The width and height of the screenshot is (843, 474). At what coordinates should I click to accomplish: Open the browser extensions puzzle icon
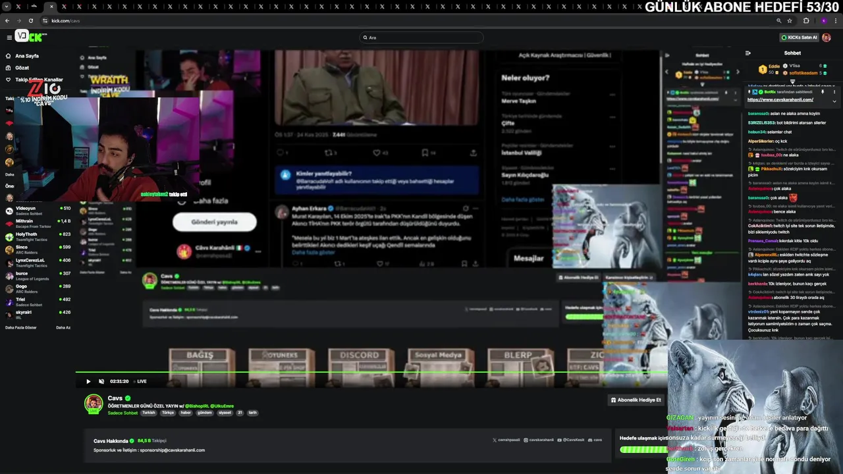tap(806, 20)
